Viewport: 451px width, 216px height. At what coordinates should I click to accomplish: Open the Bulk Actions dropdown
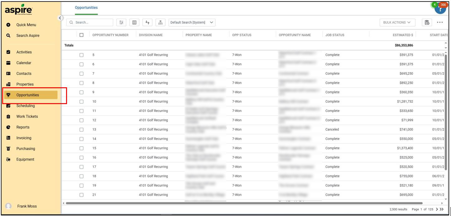(397, 22)
